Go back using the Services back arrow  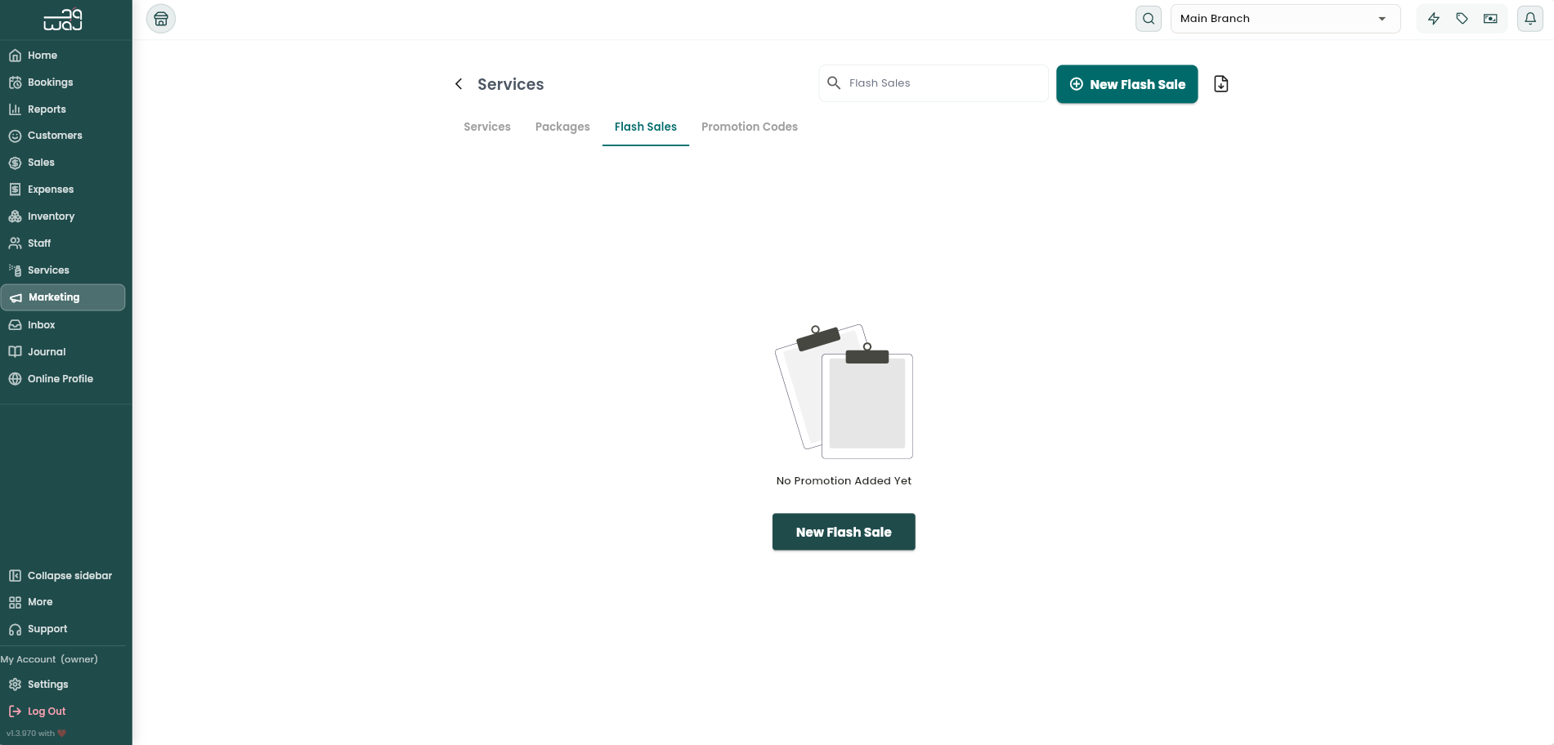click(x=459, y=84)
